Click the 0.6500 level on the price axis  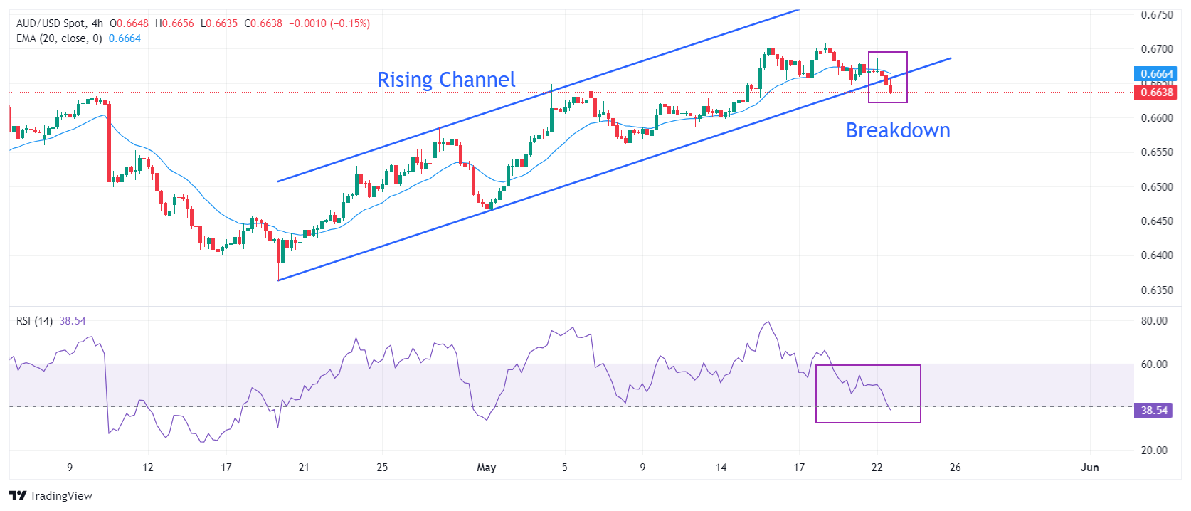[1157, 187]
